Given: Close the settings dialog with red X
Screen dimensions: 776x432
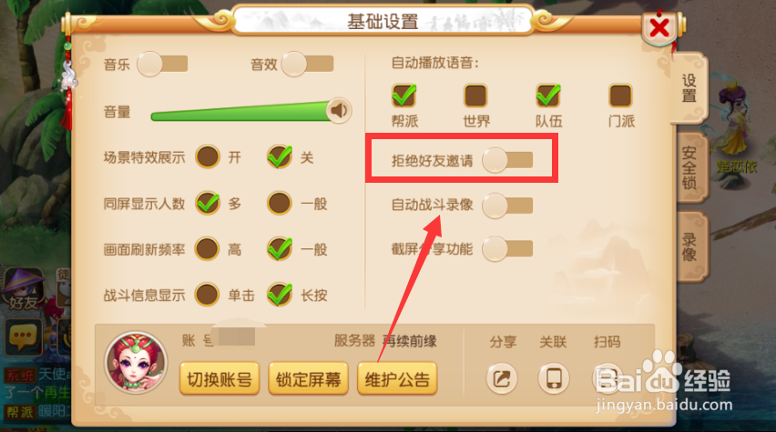Looking at the screenshot, I should [659, 27].
